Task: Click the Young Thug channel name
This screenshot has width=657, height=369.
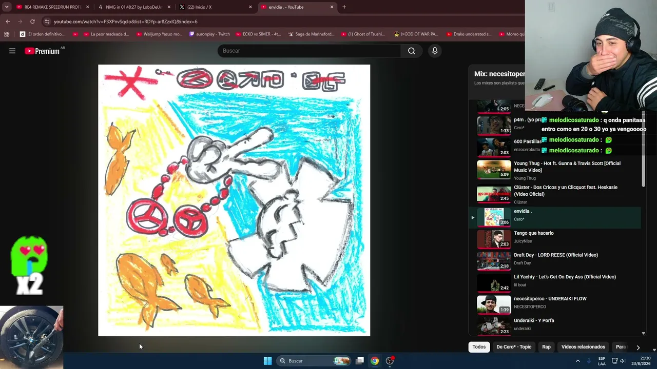Action: (525, 178)
